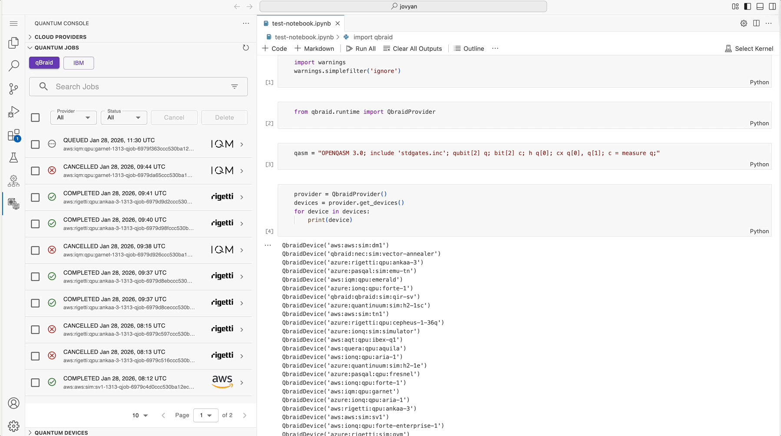
Task: Check the CANCELLED 09:38 UTC job
Action: point(35,250)
